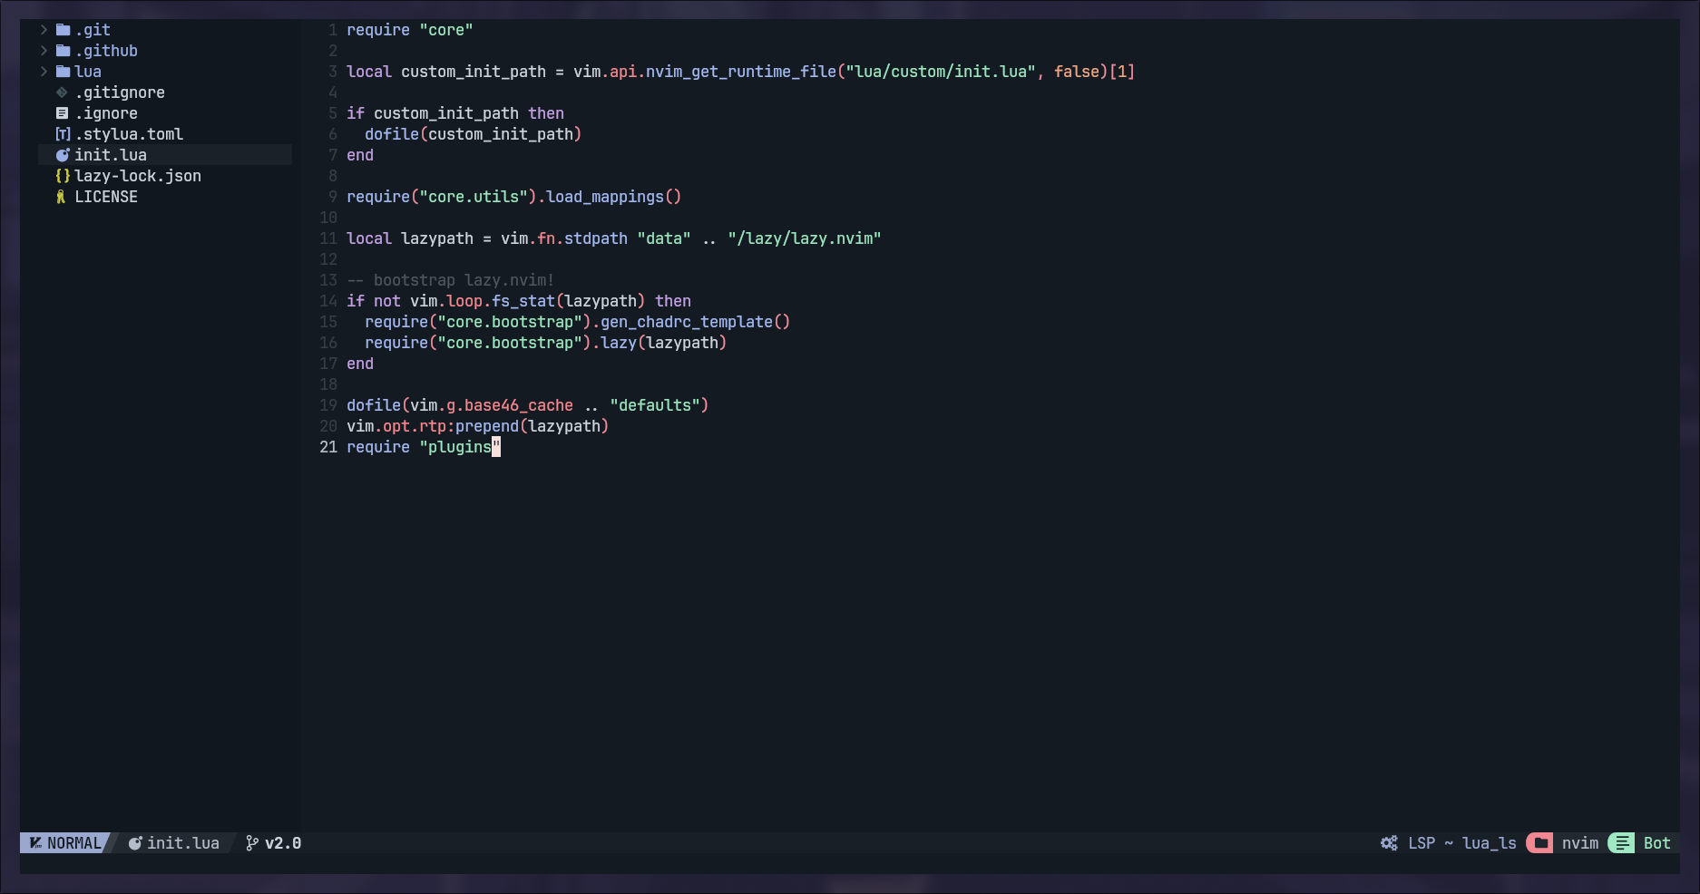Click the pink folder icon beside nvim
1700x894 pixels.
click(x=1540, y=843)
